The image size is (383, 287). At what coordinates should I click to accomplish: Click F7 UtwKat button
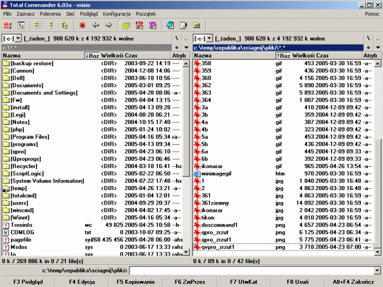point(244,282)
